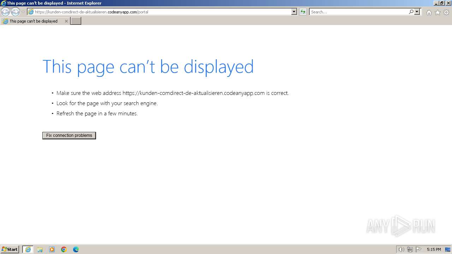Click the 'Look for the page' line
The height and width of the screenshot is (254, 452).
[x=107, y=103]
